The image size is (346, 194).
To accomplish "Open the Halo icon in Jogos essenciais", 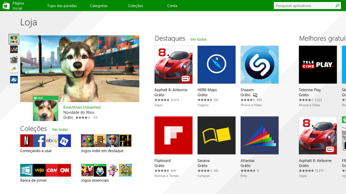I will [100, 170].
